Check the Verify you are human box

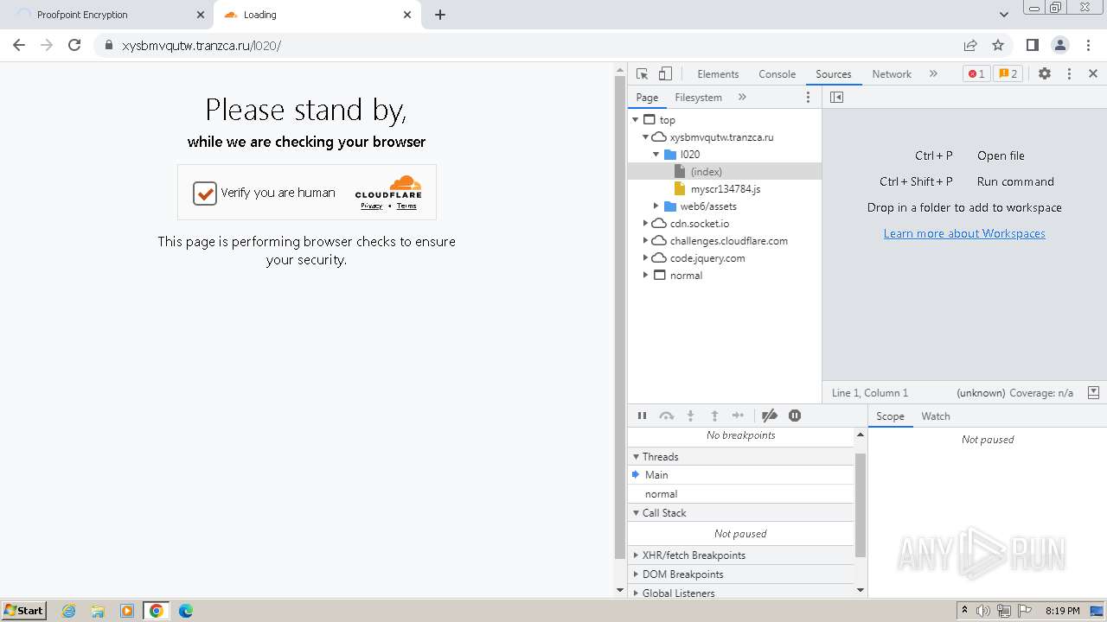point(205,193)
